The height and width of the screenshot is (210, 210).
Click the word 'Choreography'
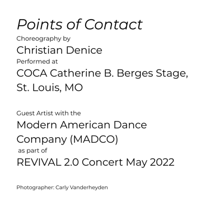(x=39, y=39)
